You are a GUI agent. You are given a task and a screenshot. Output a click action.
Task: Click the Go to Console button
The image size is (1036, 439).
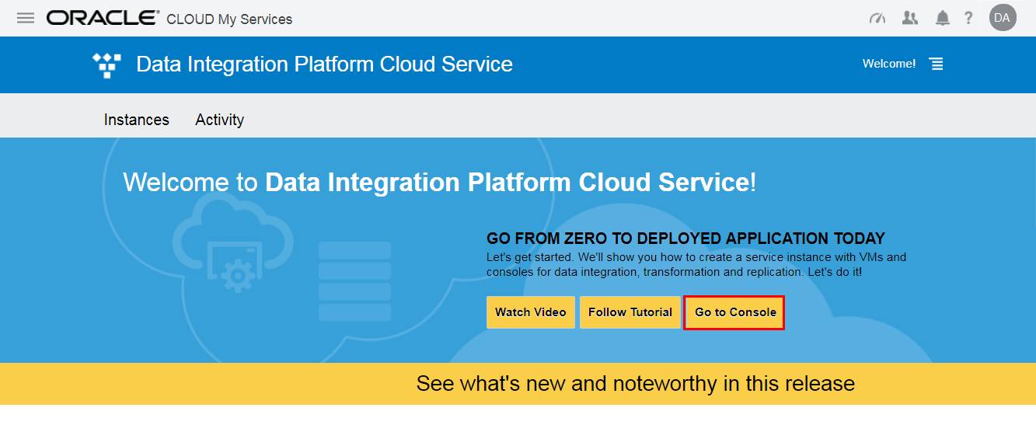tap(734, 312)
